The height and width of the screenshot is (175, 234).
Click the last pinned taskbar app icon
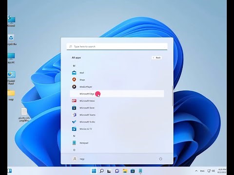140,171
